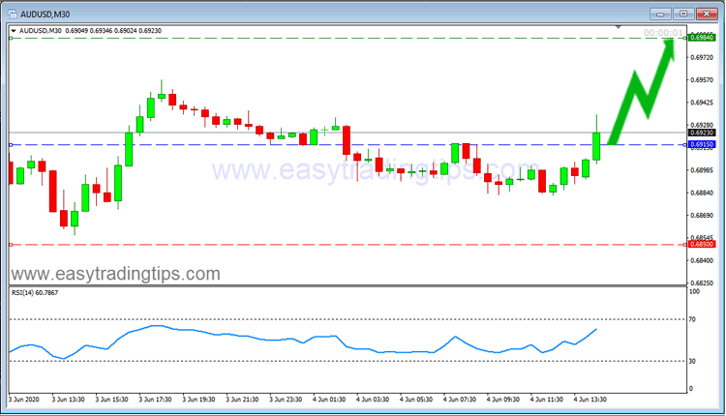Click the current price 0.69230 label
Image resolution: width=726 pixels, height=416 pixels.
[x=703, y=133]
